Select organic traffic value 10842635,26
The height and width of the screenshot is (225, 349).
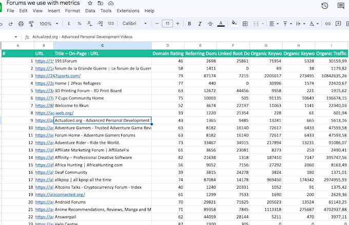pyautogui.click(x=332, y=76)
